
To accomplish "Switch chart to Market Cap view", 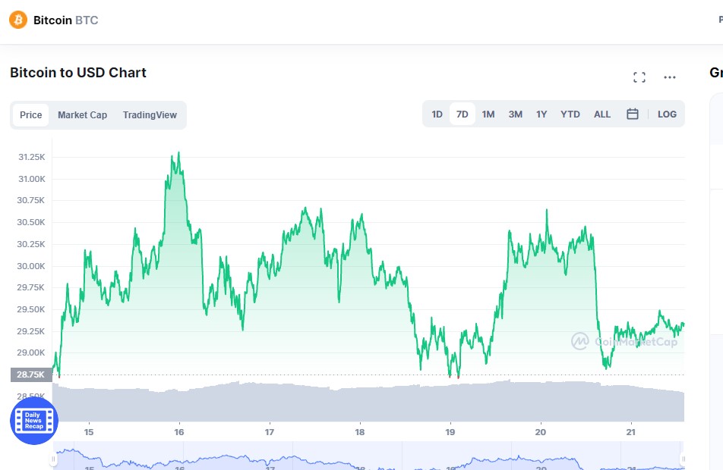I will pos(83,115).
